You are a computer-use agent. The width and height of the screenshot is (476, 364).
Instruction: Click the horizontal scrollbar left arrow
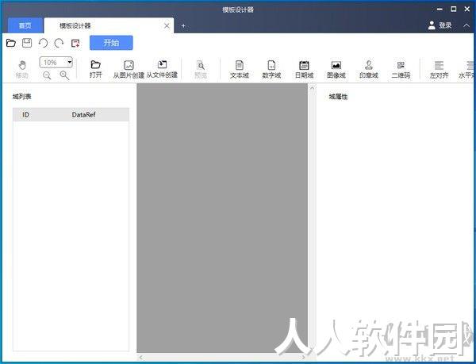[x=140, y=358]
